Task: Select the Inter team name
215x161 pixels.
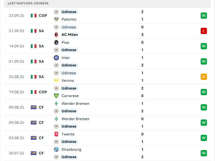Action: tap(66, 58)
